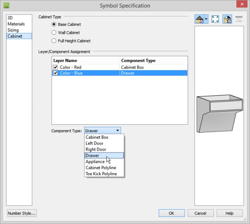Click the green app icon in title bar
The height and width of the screenshot is (224, 250).
[7, 5]
